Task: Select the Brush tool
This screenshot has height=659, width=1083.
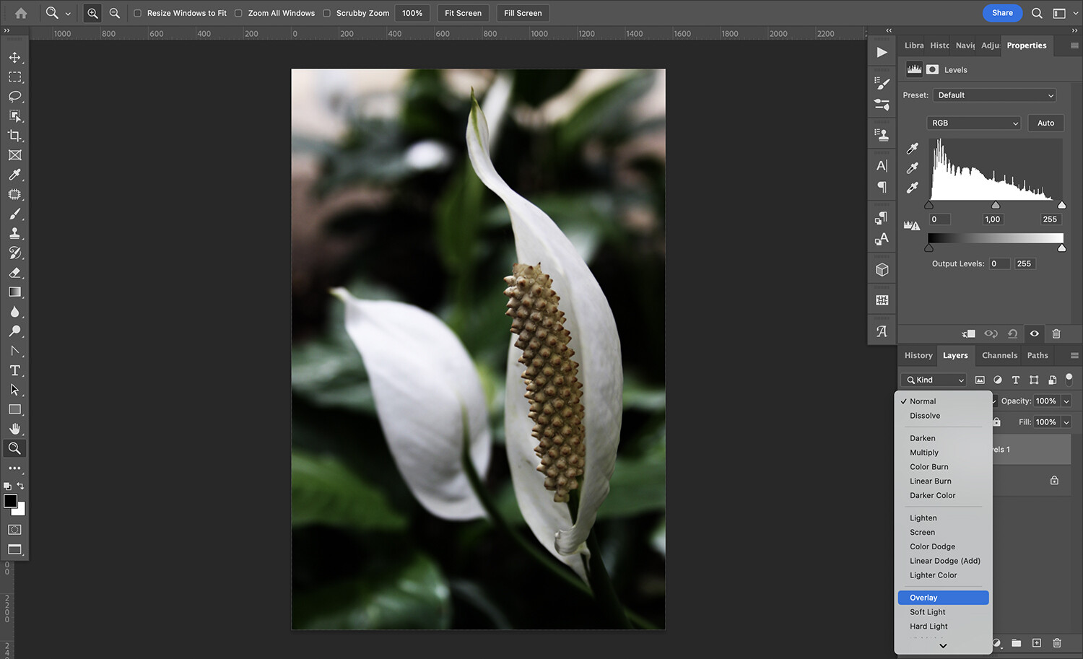Action: [x=14, y=214]
